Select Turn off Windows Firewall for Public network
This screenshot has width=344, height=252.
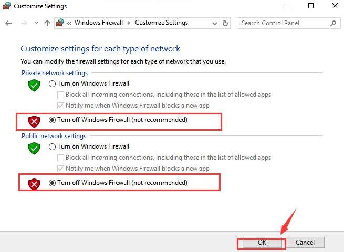(52, 183)
